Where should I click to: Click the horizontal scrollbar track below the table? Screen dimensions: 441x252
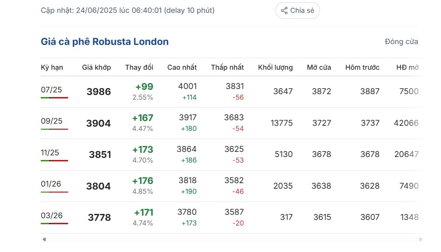(233, 239)
